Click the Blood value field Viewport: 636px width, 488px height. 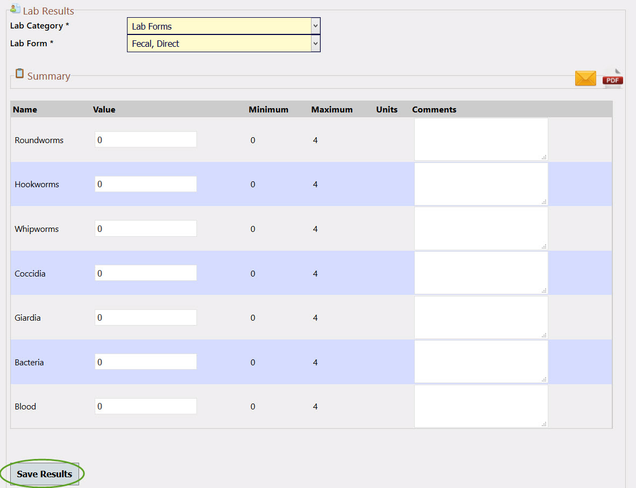click(x=146, y=406)
